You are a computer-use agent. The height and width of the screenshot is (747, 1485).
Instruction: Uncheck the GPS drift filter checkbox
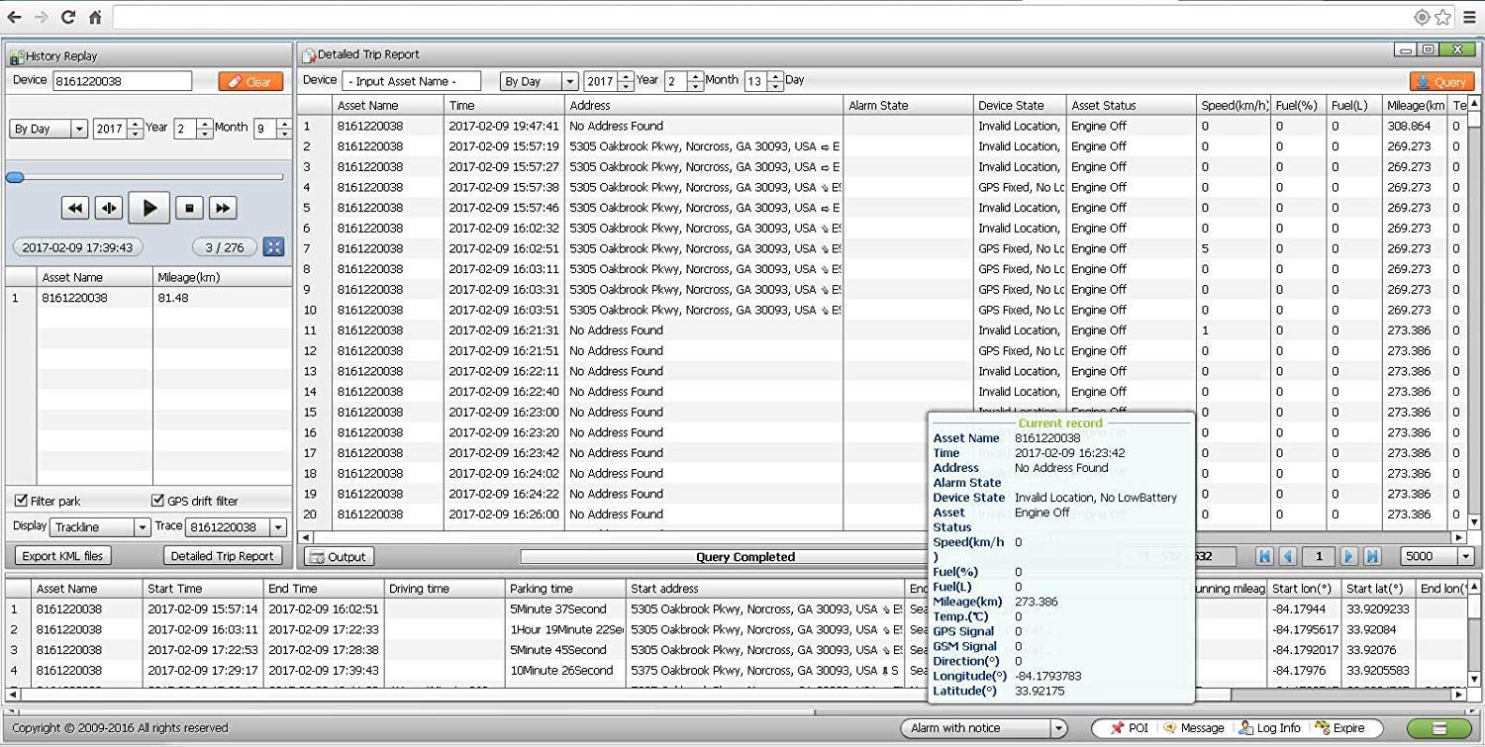[157, 501]
